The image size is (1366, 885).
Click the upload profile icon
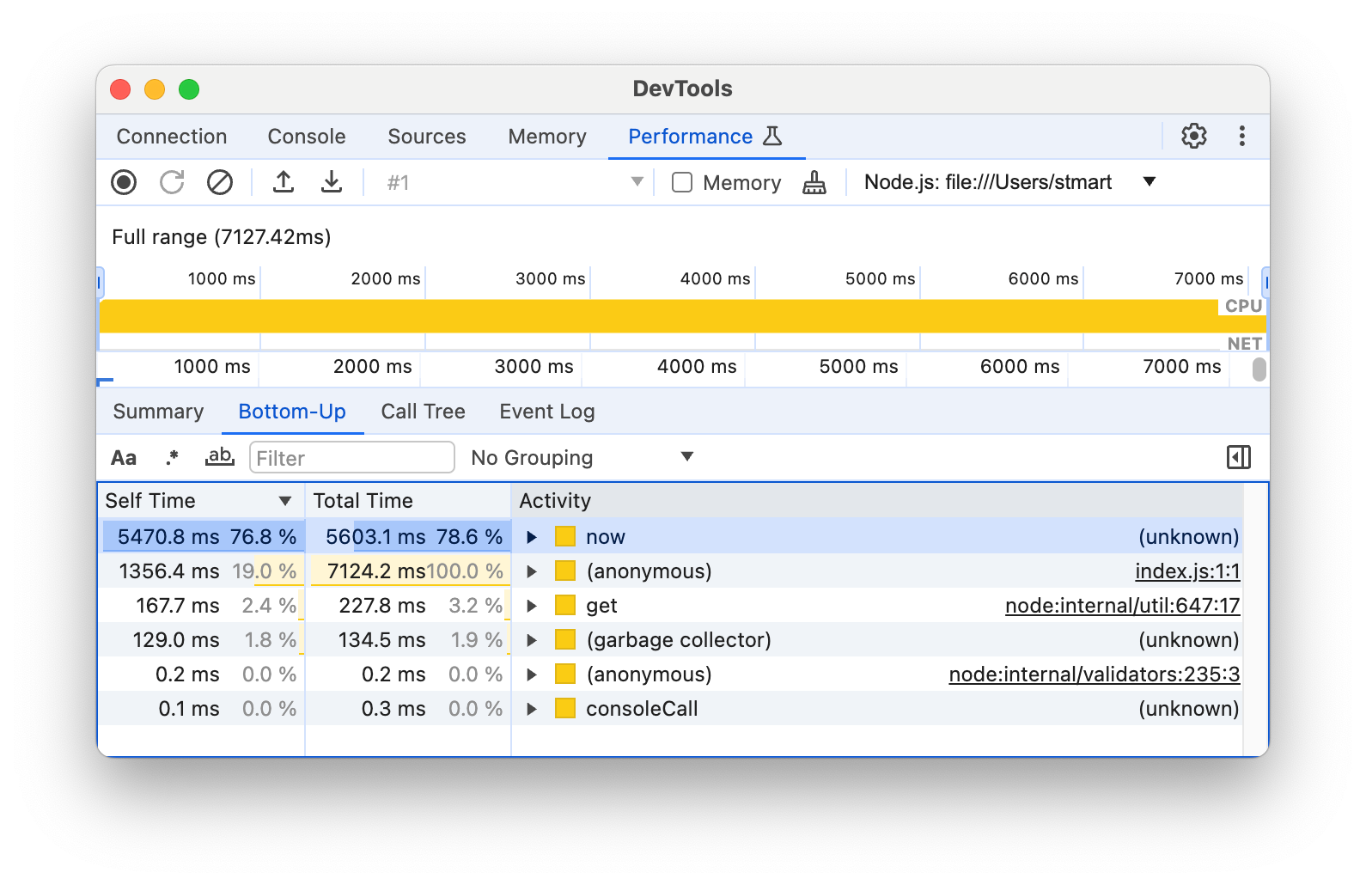coord(284,182)
